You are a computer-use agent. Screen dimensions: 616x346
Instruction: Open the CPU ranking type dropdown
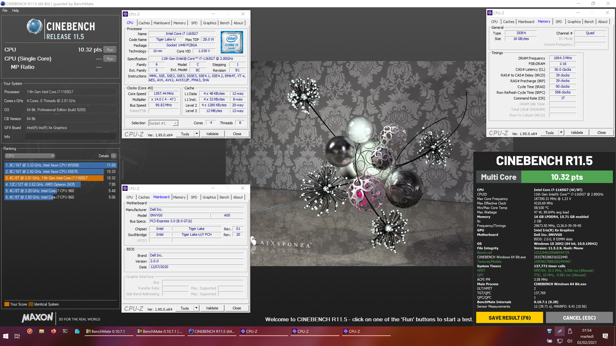(30, 156)
